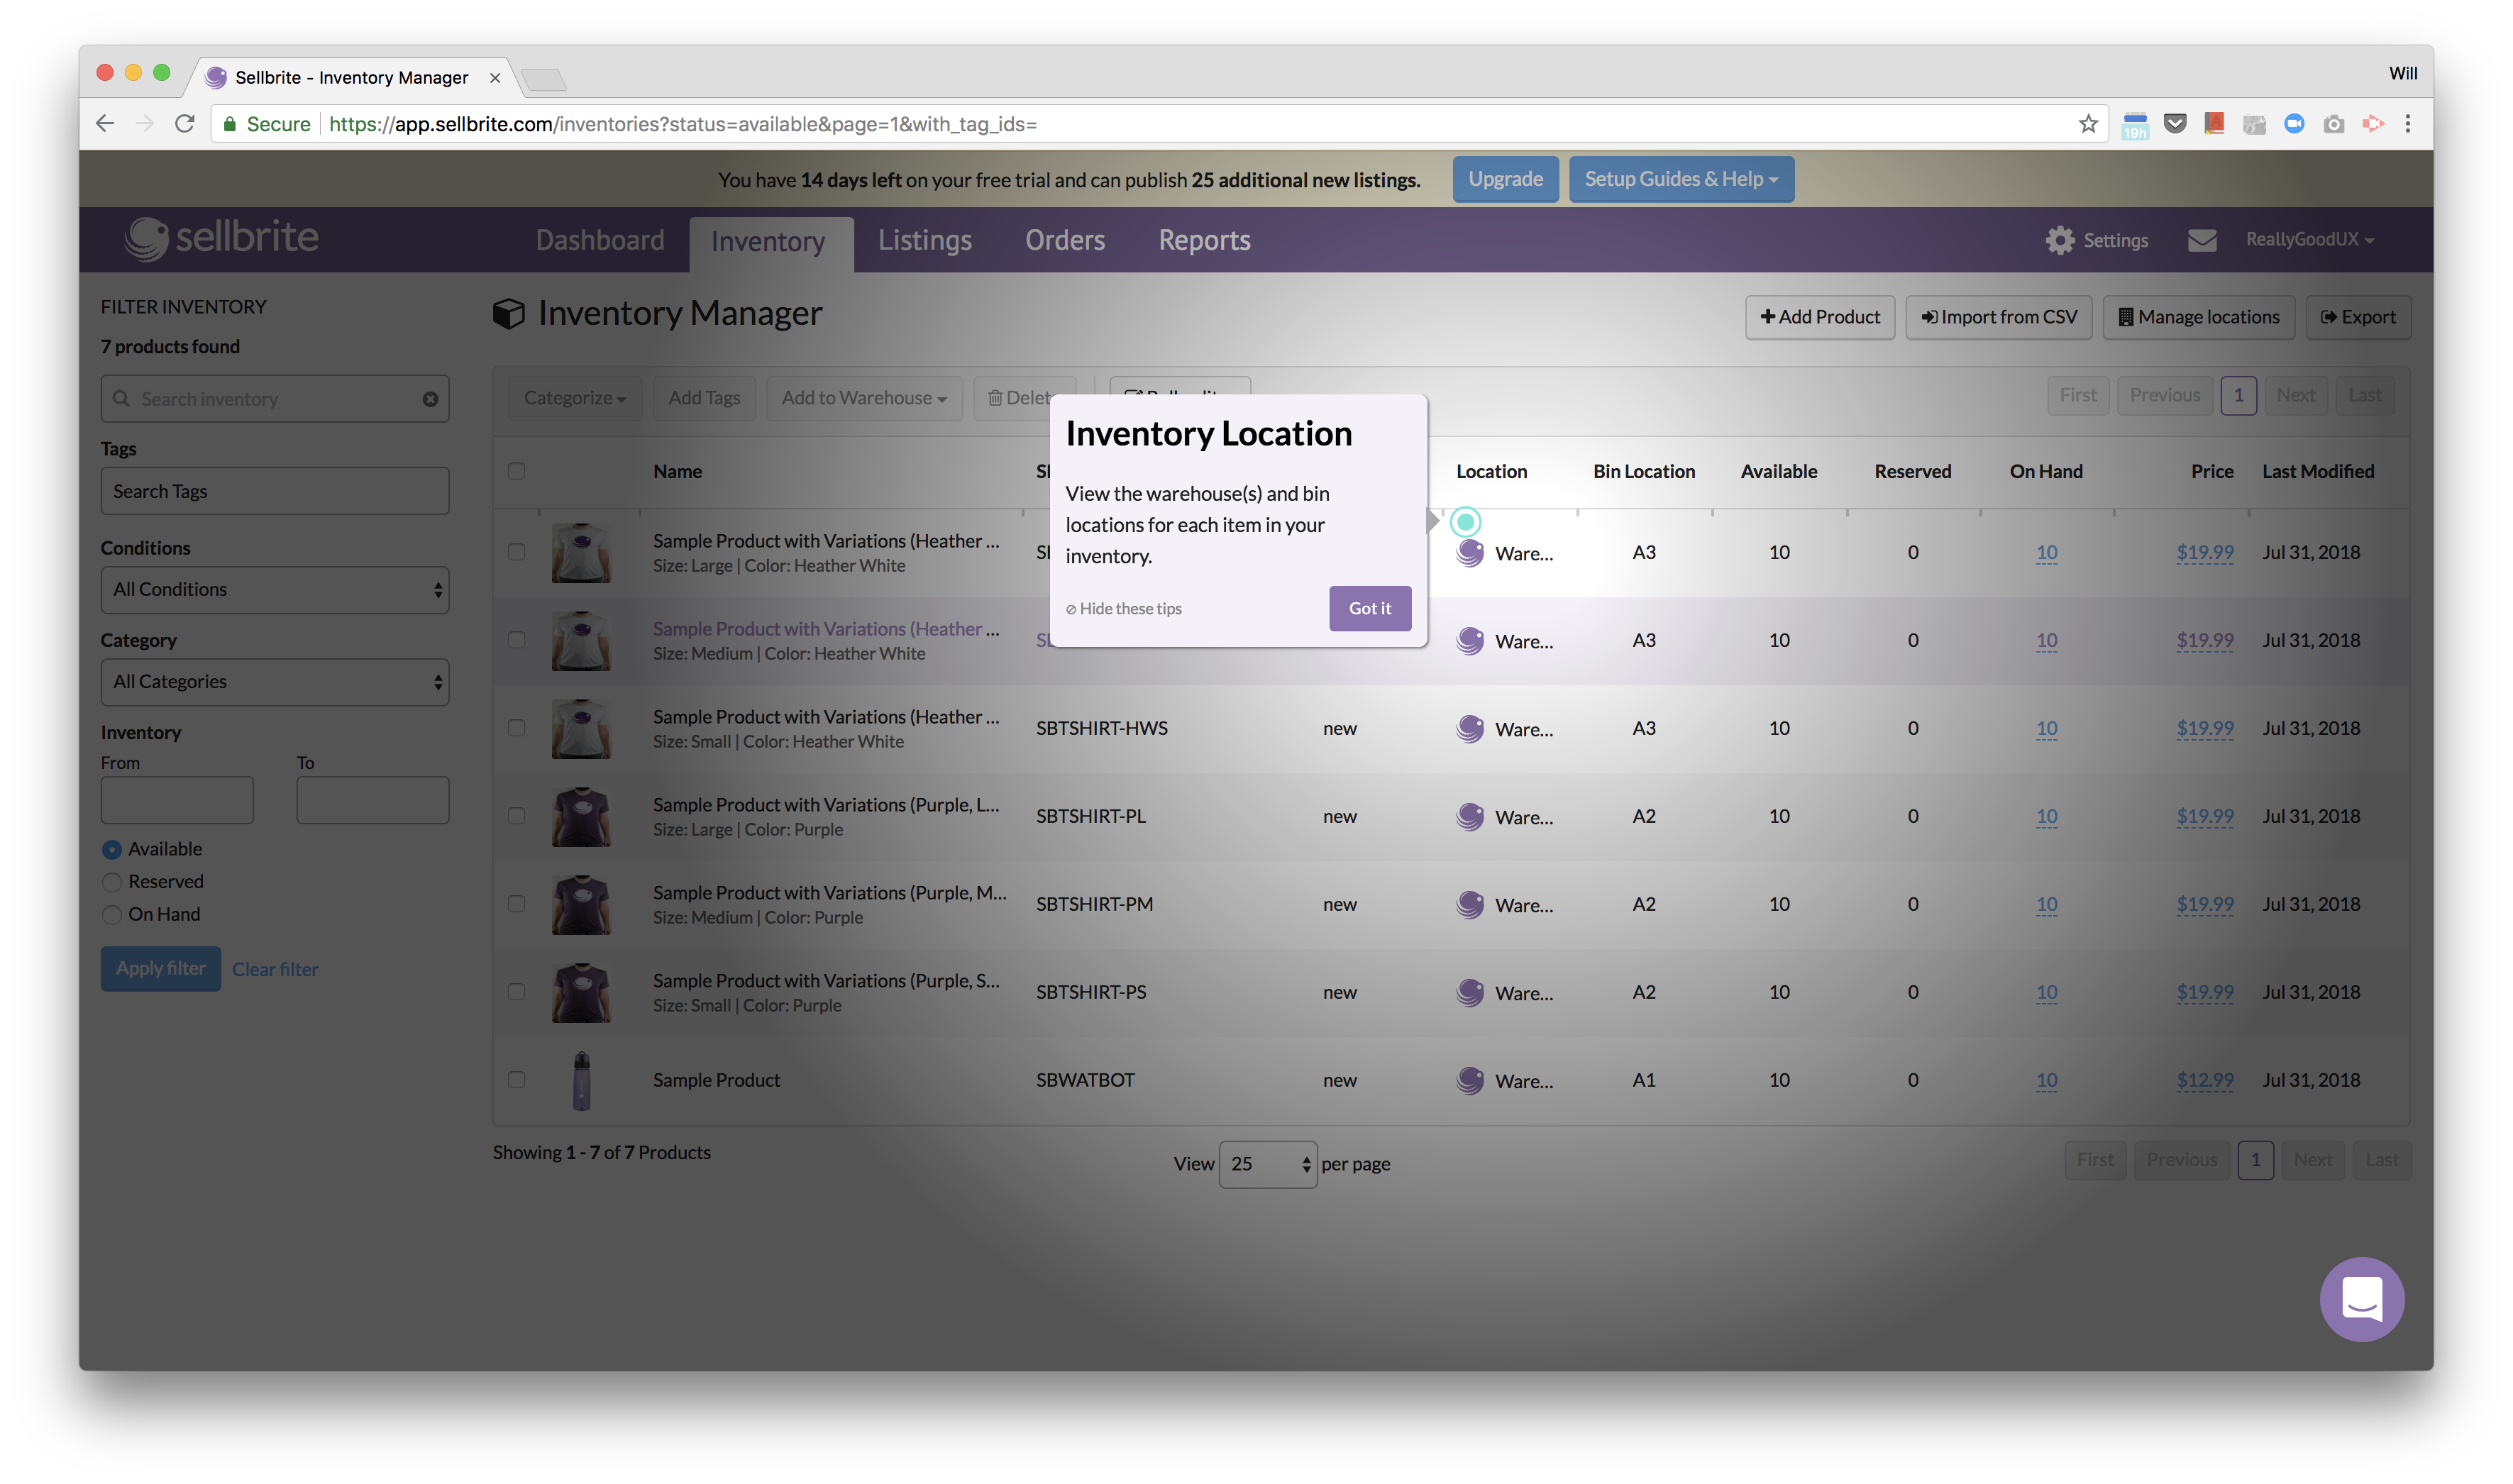This screenshot has width=2513, height=1484.
Task: Open the Listings tab
Action: [x=925, y=240]
